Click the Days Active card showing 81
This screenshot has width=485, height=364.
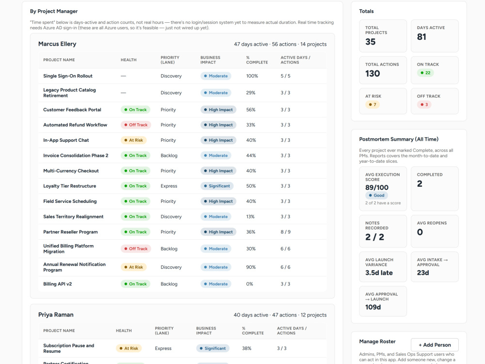coord(435,36)
